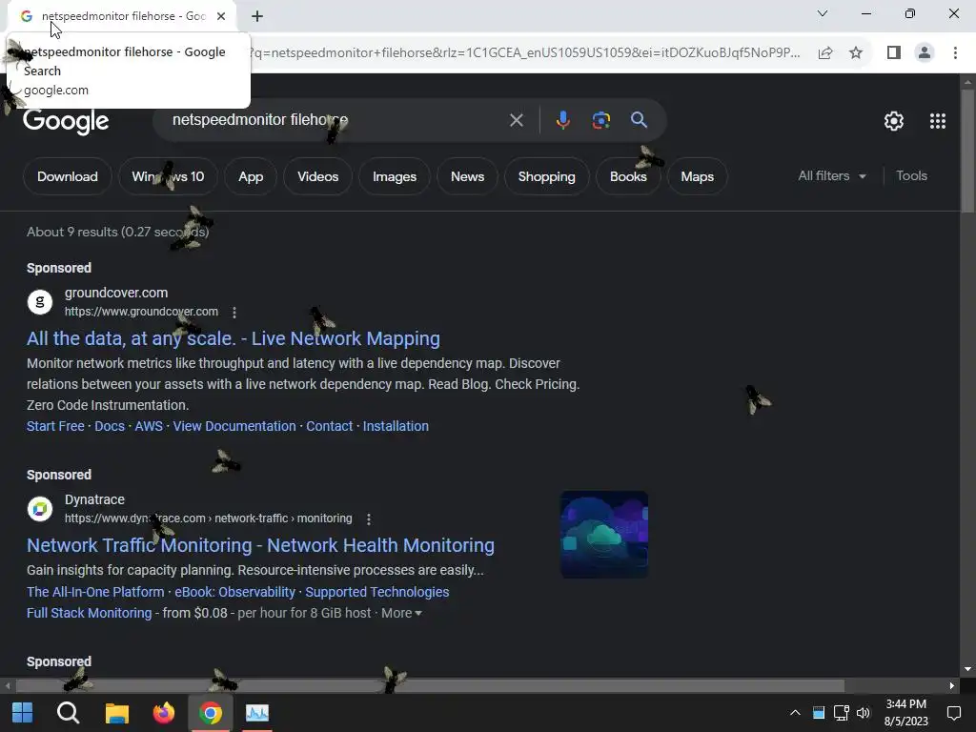Image resolution: width=976 pixels, height=732 pixels.
Task: Click the horizontal scrollbar thumb
Action: 430,686
